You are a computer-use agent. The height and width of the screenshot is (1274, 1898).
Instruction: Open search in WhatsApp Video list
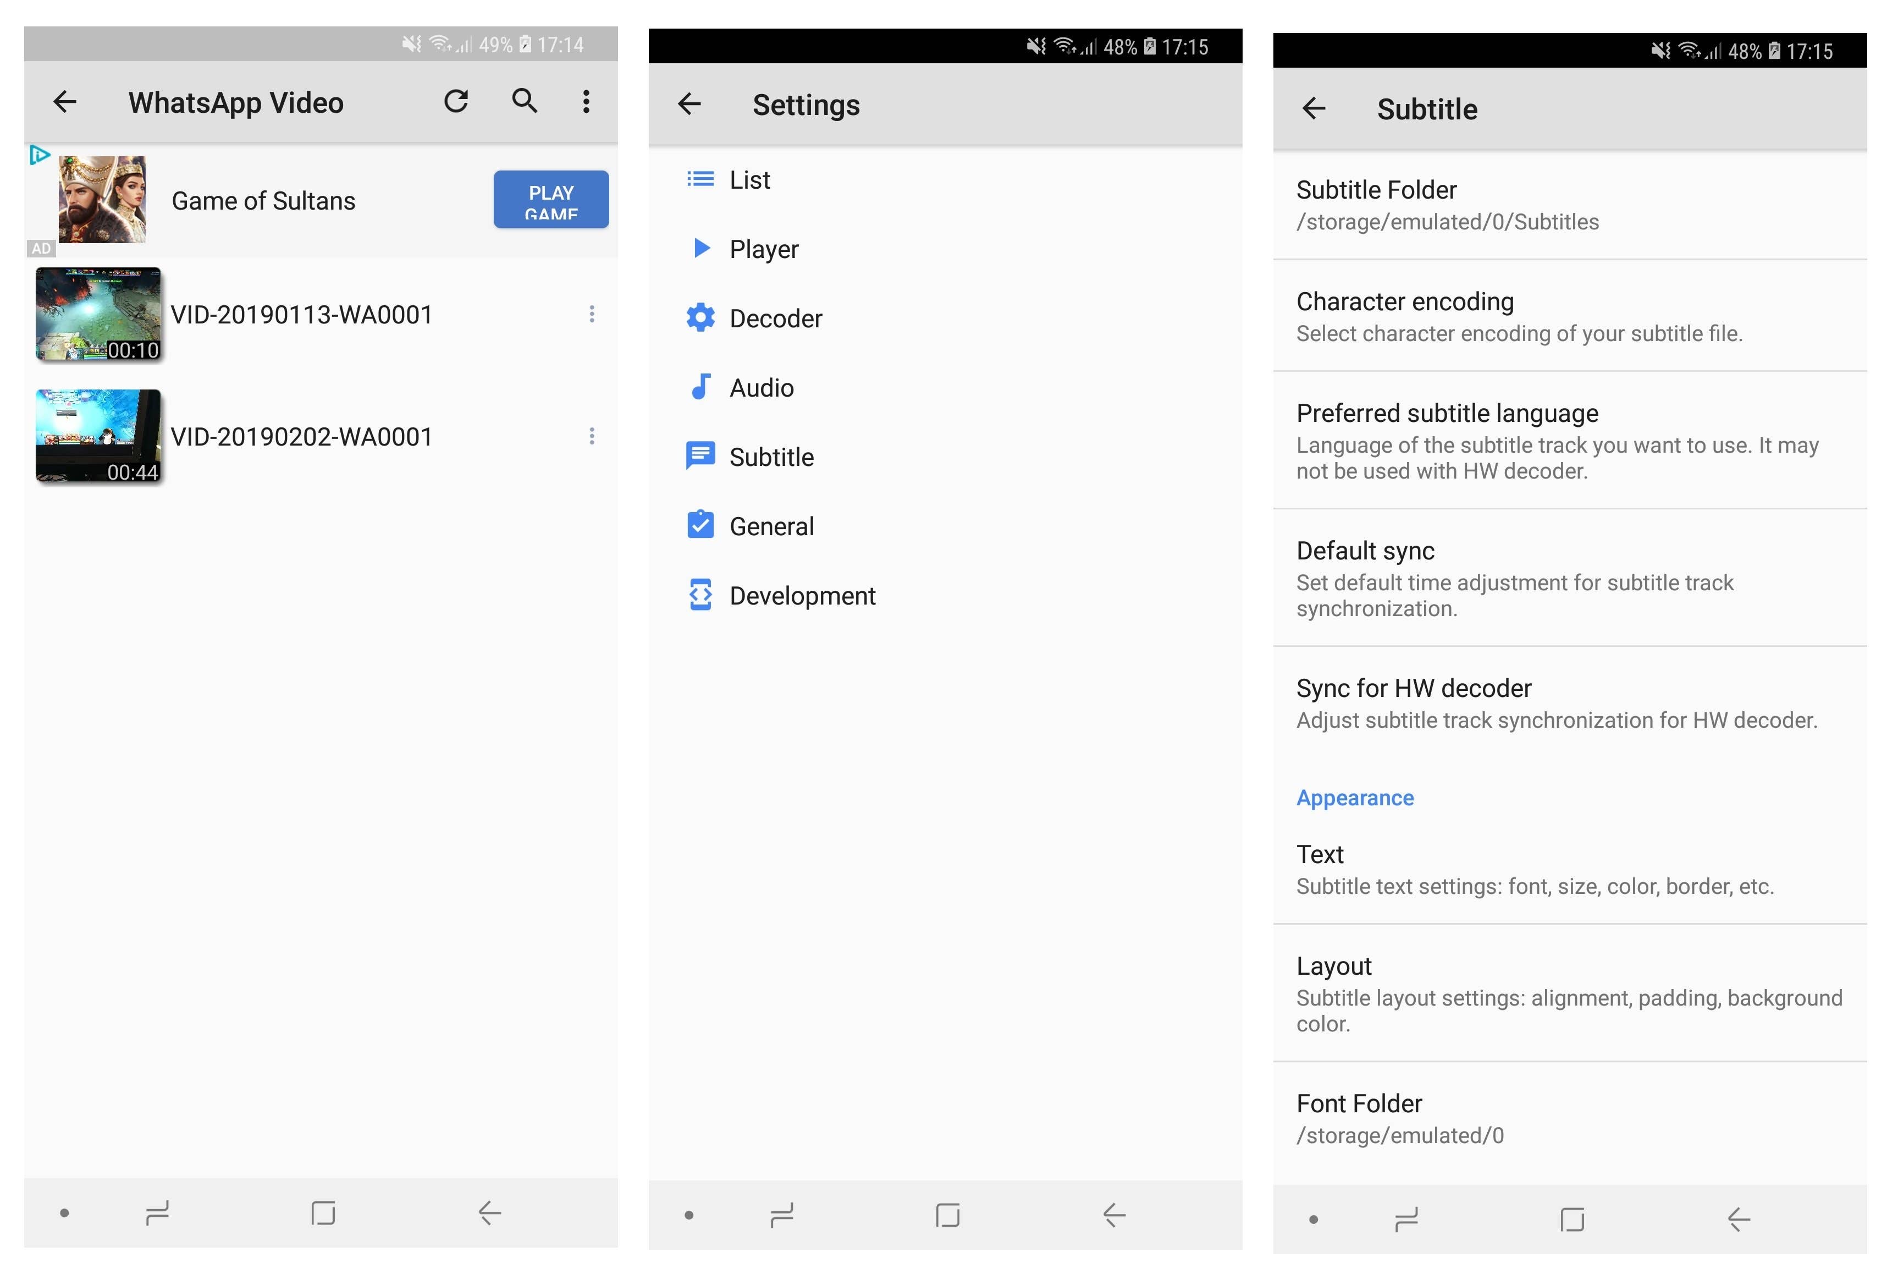pyautogui.click(x=525, y=102)
